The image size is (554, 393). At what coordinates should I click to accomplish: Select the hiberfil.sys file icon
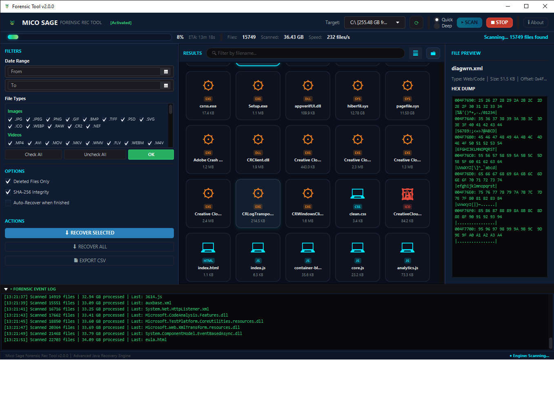click(x=358, y=86)
